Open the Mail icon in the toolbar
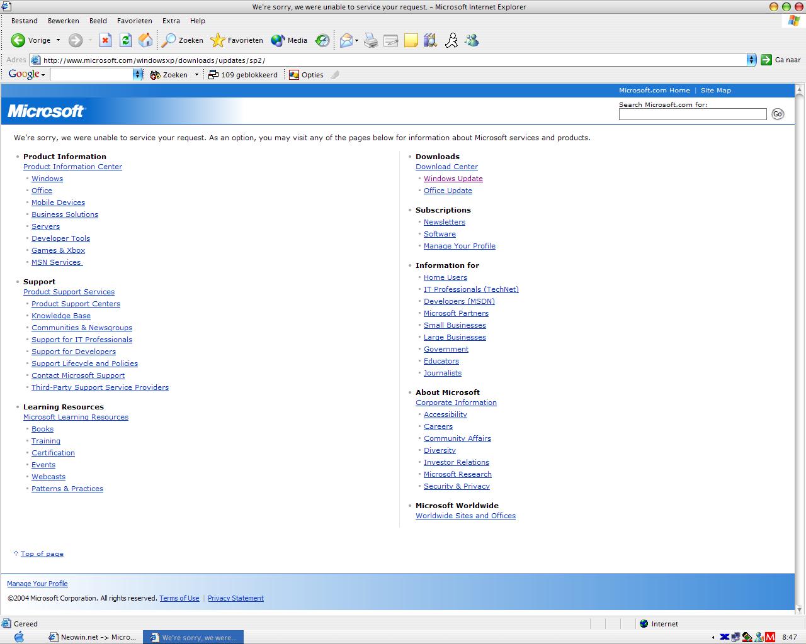Viewport: 806px width, 644px height. [x=346, y=40]
